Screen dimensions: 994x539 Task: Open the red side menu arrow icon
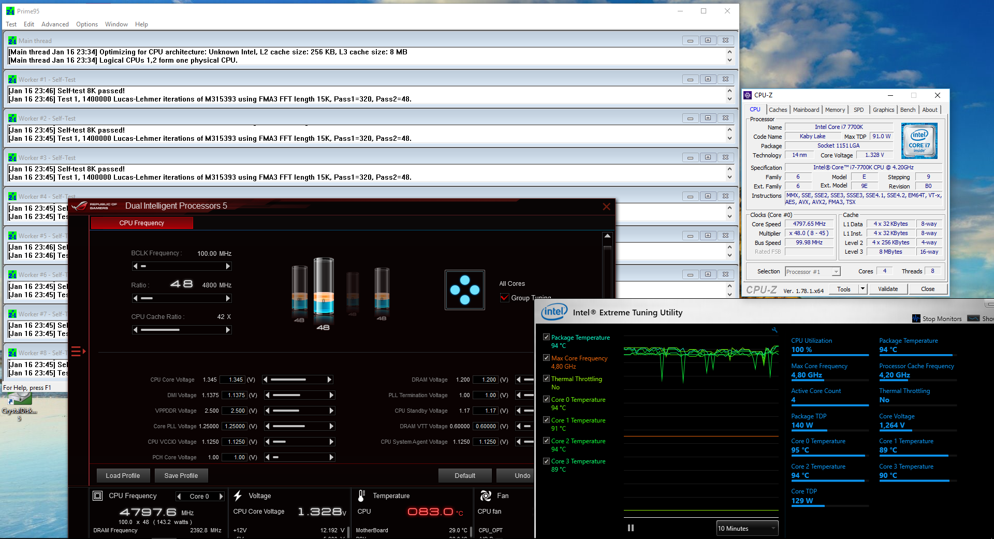tap(78, 352)
